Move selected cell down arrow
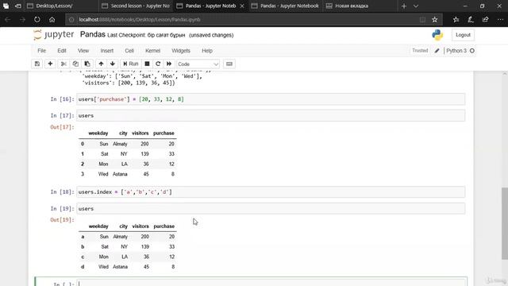Image resolution: width=508 pixels, height=286 pixels. 113,64
